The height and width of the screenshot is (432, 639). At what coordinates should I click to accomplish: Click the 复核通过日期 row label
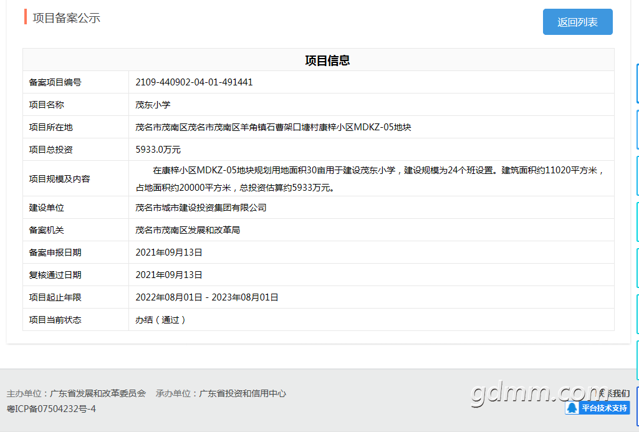(55, 275)
